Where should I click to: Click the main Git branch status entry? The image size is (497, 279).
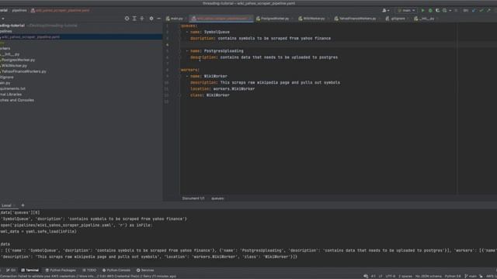pyautogui.click(x=471, y=276)
